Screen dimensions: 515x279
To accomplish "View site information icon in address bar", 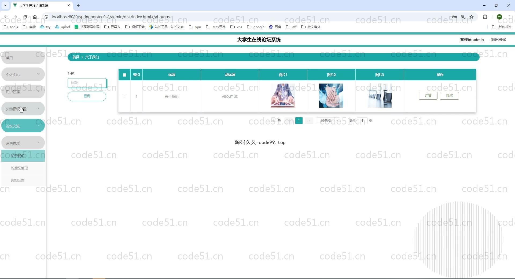I will pyautogui.click(x=46, y=17).
